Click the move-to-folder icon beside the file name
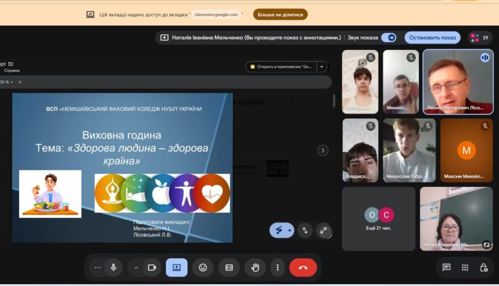This screenshot has height=286, width=499. click(11, 64)
